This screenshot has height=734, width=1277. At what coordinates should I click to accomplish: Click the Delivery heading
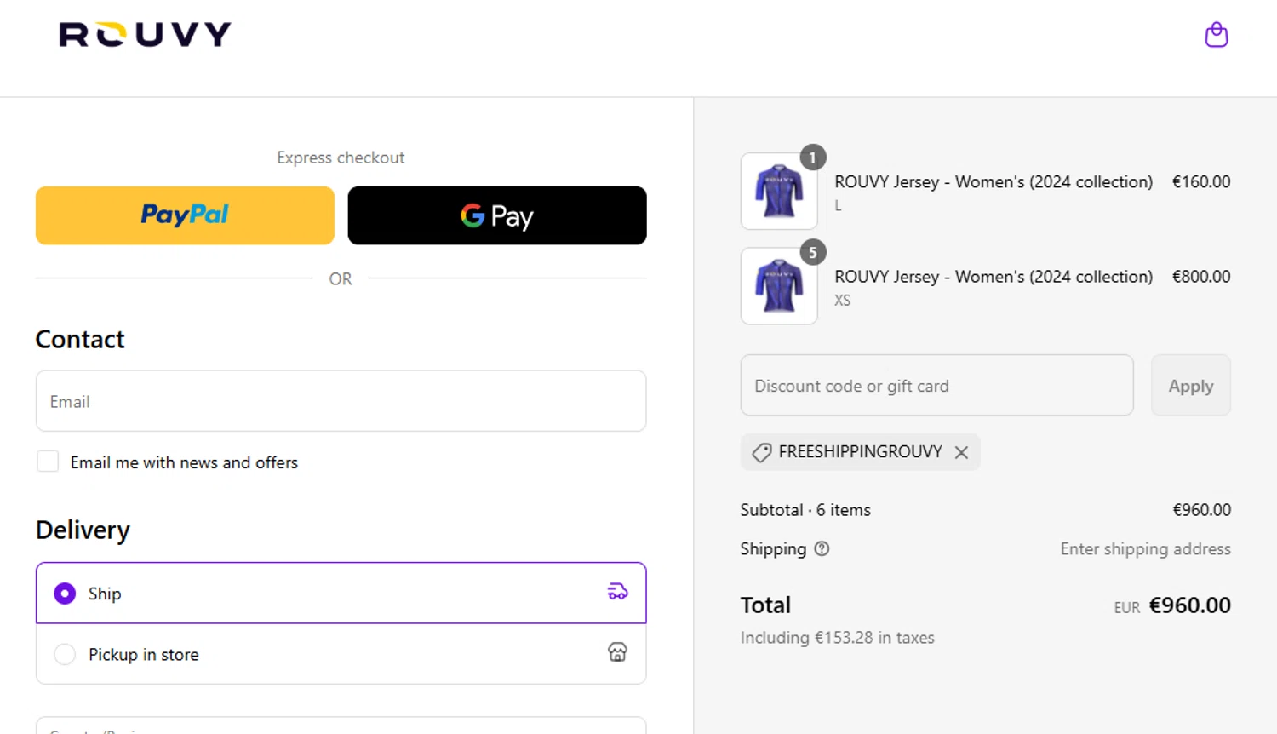[83, 530]
